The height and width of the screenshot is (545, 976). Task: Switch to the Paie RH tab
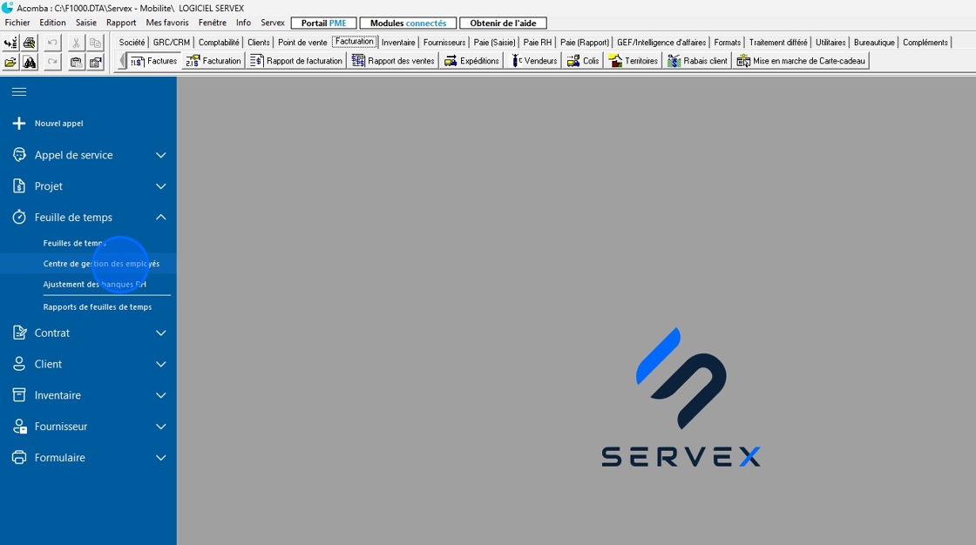tap(537, 43)
